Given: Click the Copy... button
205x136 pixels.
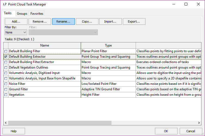Looking at the screenshot, I should click(87, 21).
